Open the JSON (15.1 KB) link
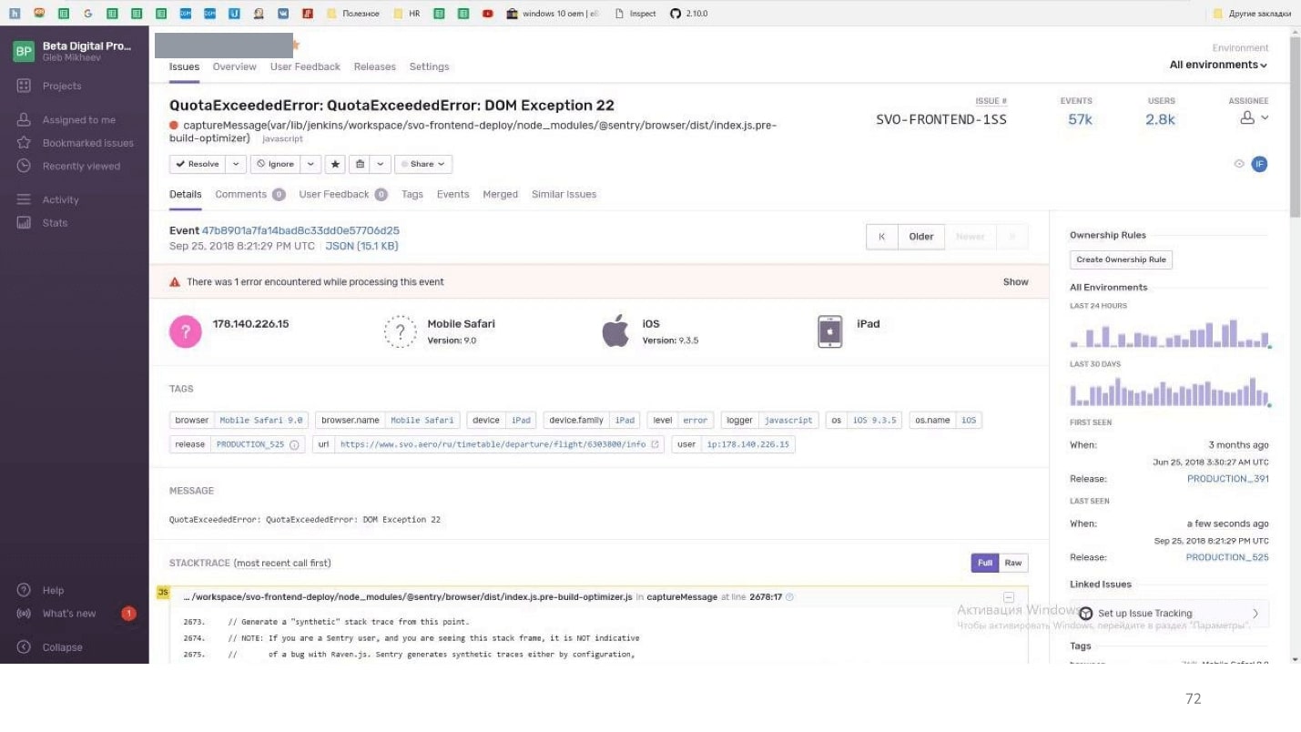Viewport: 1301px width, 732px height. (x=361, y=246)
